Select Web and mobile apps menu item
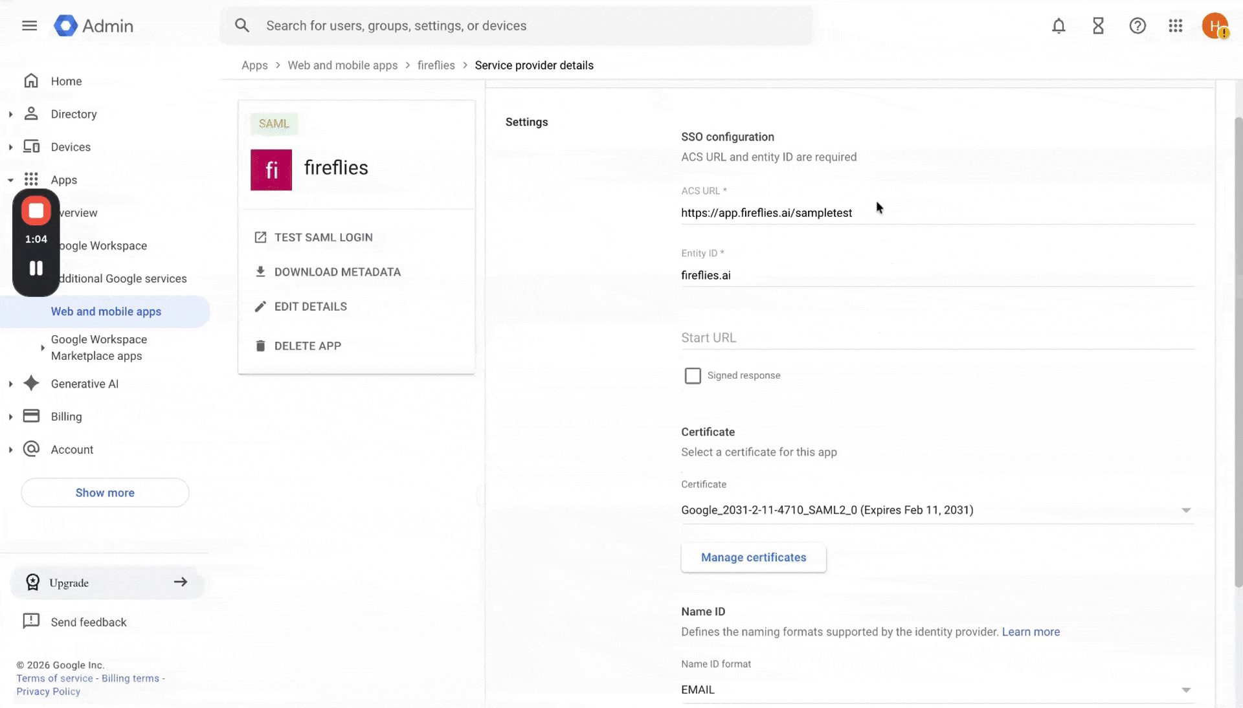 point(106,312)
